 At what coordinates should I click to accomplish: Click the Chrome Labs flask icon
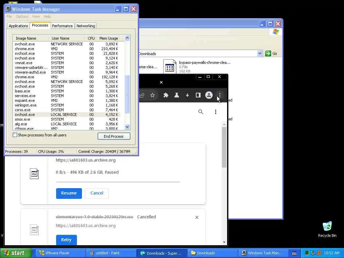(x=177, y=95)
